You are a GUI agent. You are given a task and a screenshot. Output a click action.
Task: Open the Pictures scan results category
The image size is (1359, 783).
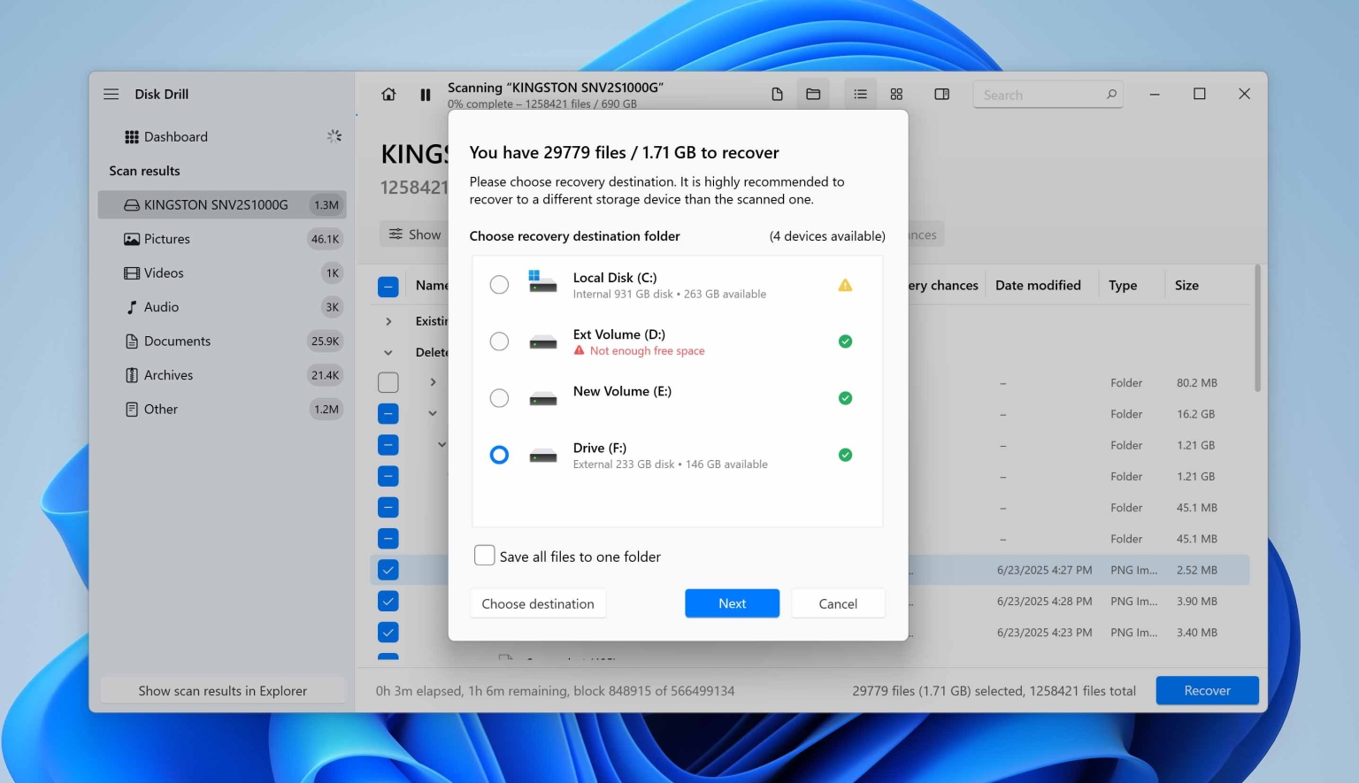167,239
